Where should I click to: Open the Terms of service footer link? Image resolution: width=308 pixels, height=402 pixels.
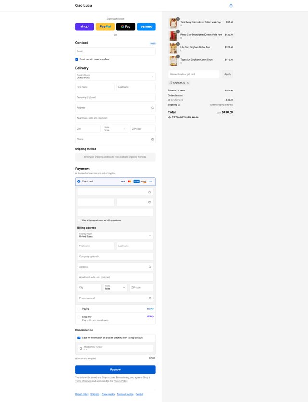point(125,394)
